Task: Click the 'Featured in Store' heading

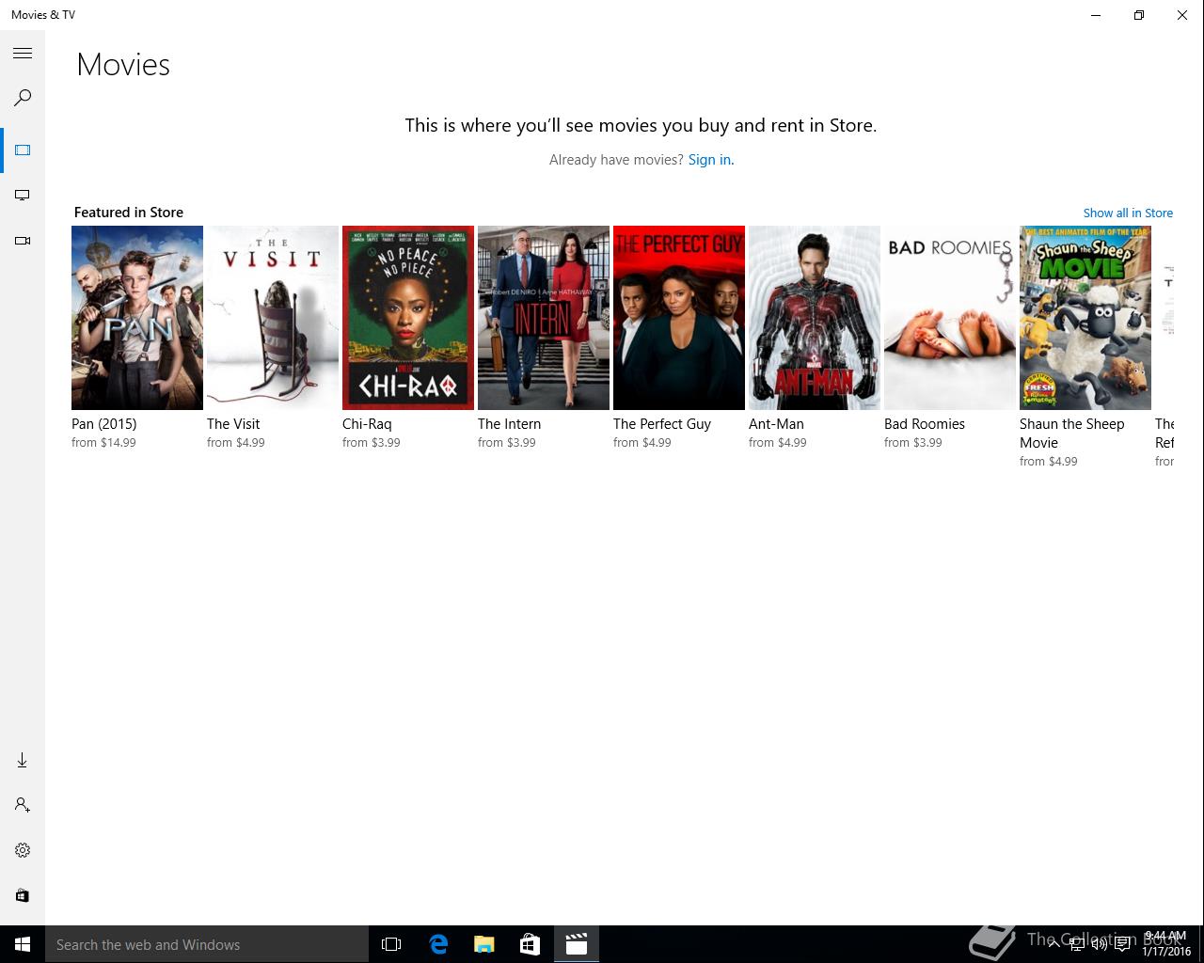Action: click(129, 213)
